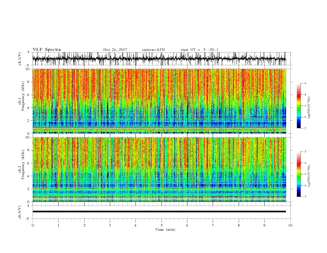
Task: Click ch.1 frequency axis tick "2"
Action: [x=29, y=121]
